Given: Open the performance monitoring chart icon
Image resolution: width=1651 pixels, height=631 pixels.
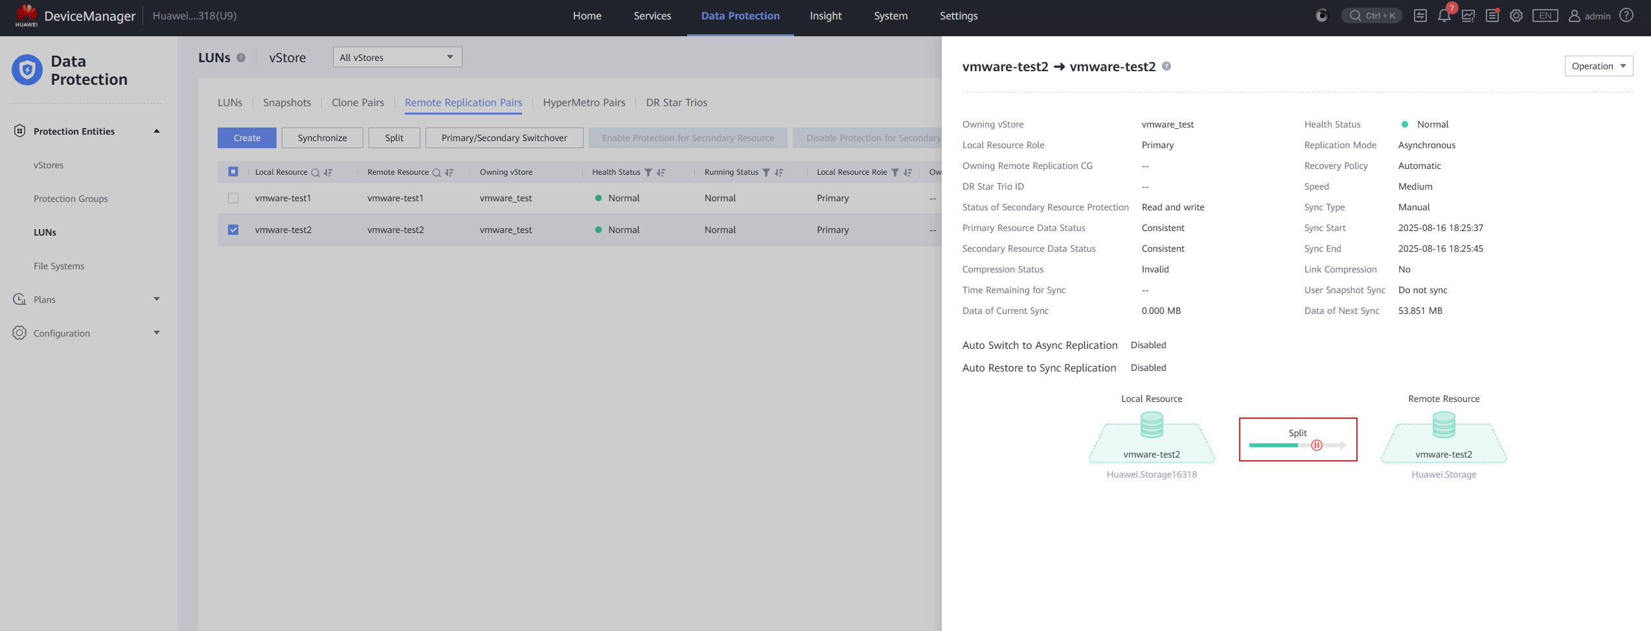Looking at the screenshot, I should click(1468, 16).
